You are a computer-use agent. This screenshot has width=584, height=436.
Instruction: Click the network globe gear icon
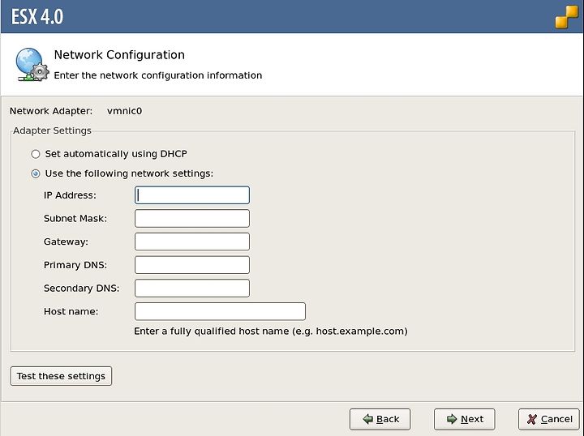32,64
